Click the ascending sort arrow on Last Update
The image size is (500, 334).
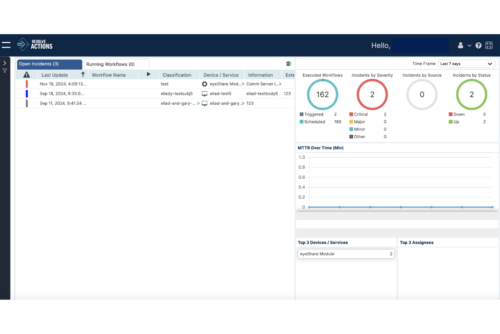83,74
